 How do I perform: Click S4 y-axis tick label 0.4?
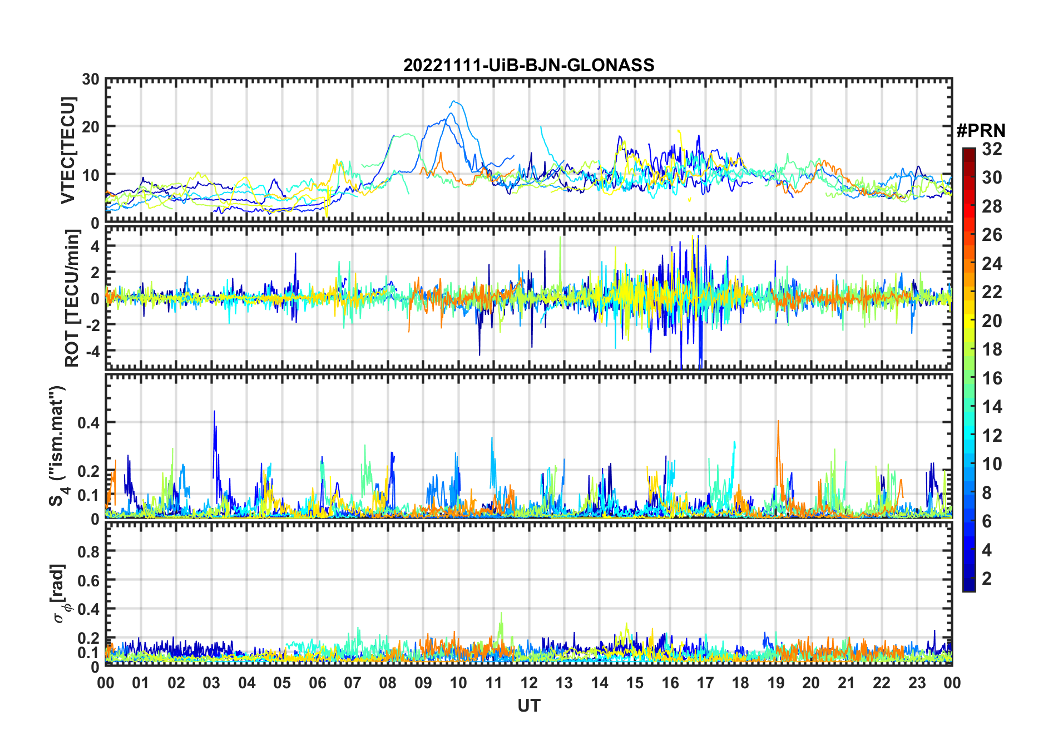89,423
